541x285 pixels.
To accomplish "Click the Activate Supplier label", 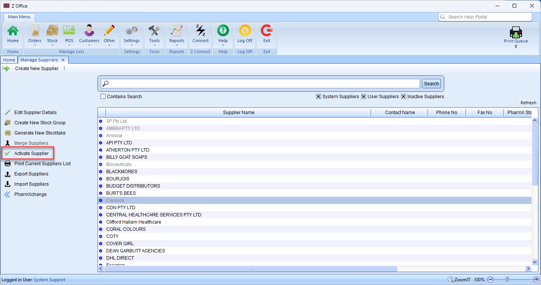I will coord(31,153).
